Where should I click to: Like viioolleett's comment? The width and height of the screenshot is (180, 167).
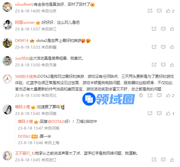(x=168, y=11)
